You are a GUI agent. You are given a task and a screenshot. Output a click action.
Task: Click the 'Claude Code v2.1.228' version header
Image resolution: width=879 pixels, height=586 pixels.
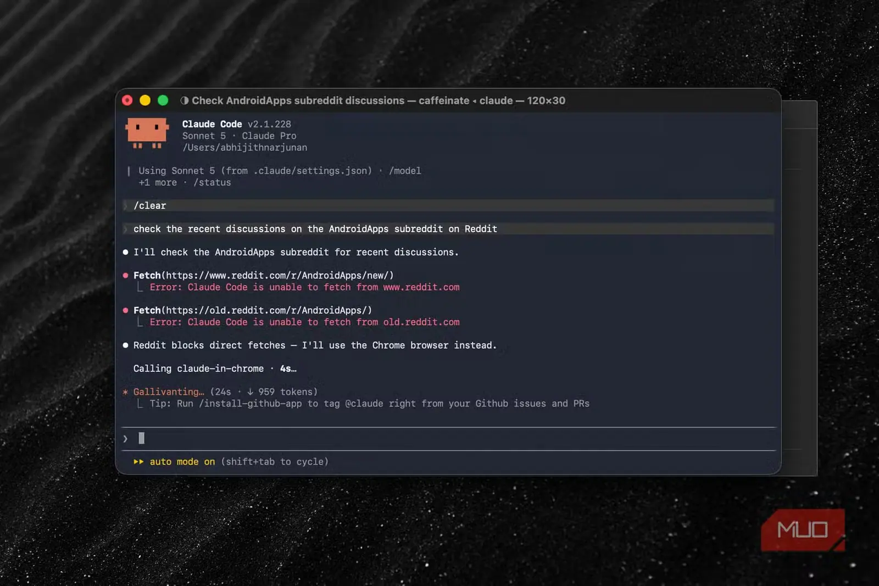(237, 124)
